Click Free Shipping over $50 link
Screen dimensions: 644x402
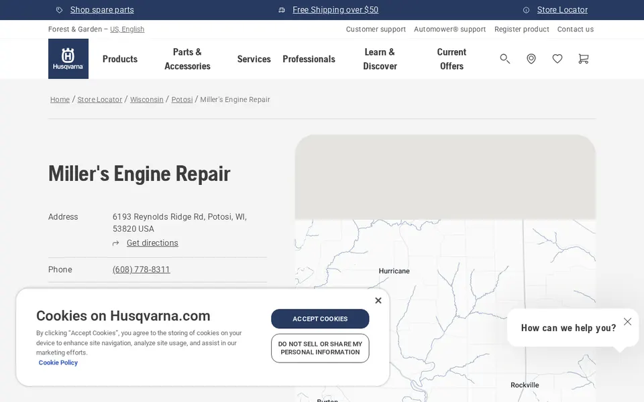[x=335, y=10]
